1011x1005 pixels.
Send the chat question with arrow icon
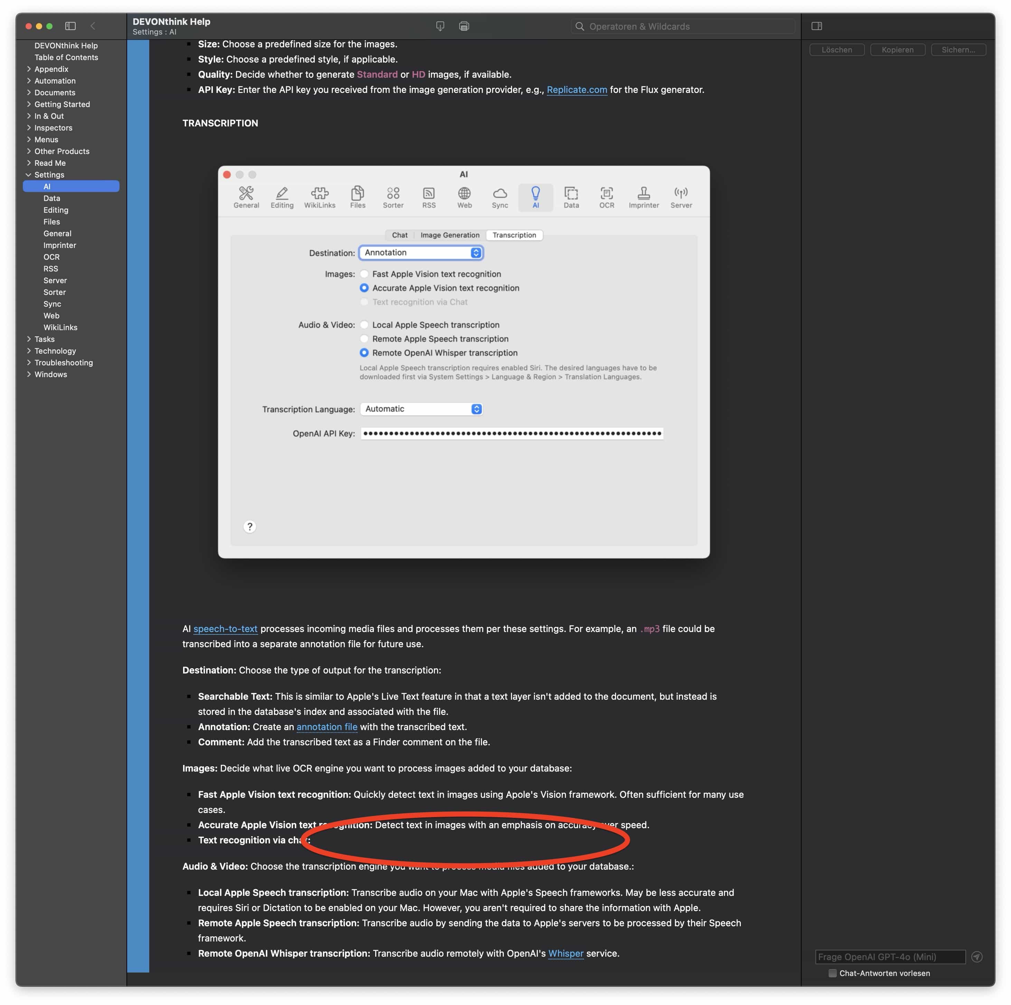point(976,957)
